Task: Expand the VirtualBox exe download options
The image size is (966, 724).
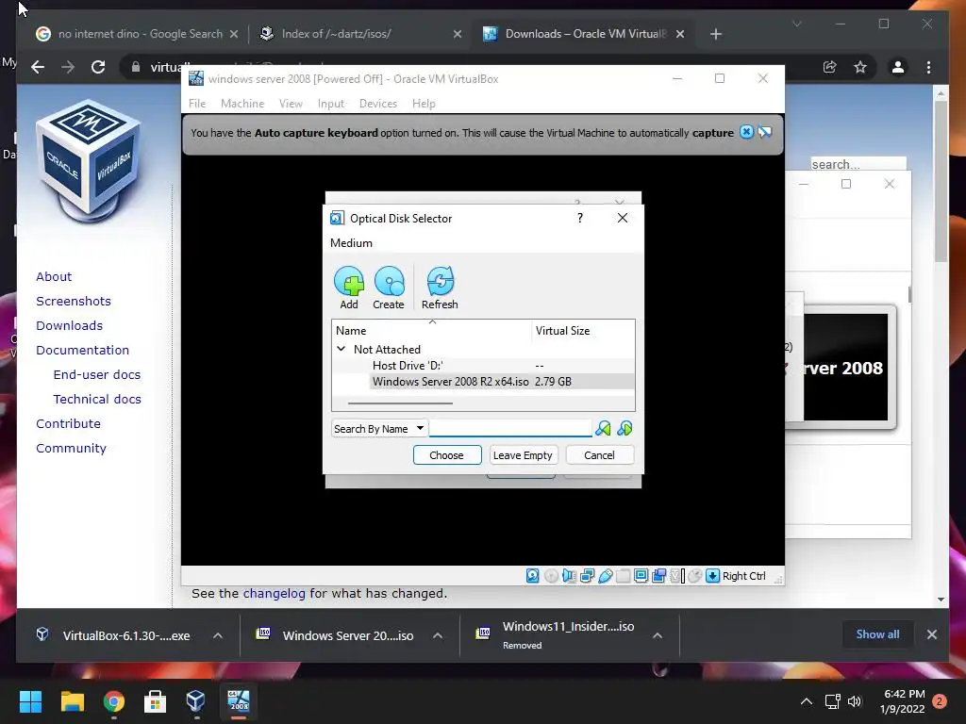Action: (218, 635)
